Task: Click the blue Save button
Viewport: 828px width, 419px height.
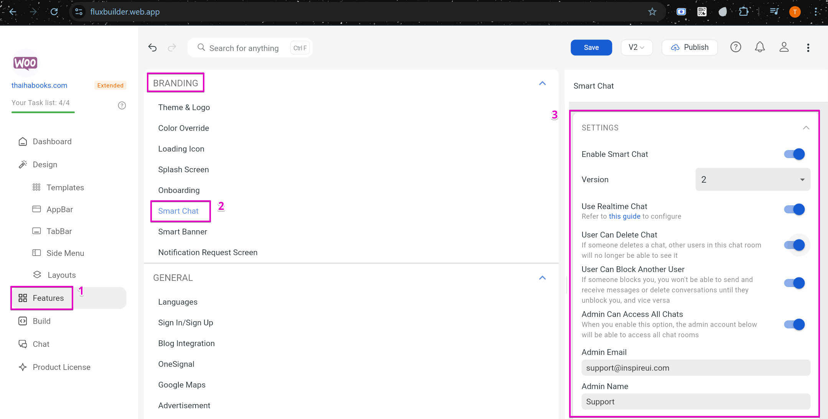Action: point(591,48)
